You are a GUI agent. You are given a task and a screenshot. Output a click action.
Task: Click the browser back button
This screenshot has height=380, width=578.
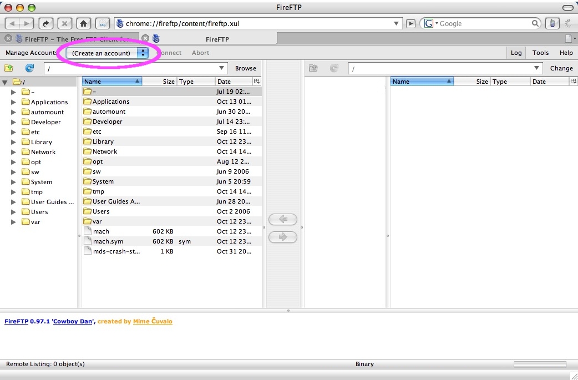click(x=12, y=24)
